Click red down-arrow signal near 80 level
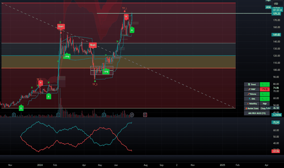The width and height of the screenshot is (284, 168). click(x=41, y=83)
